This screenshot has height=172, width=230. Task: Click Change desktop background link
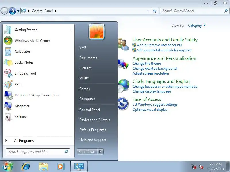coord(154,69)
